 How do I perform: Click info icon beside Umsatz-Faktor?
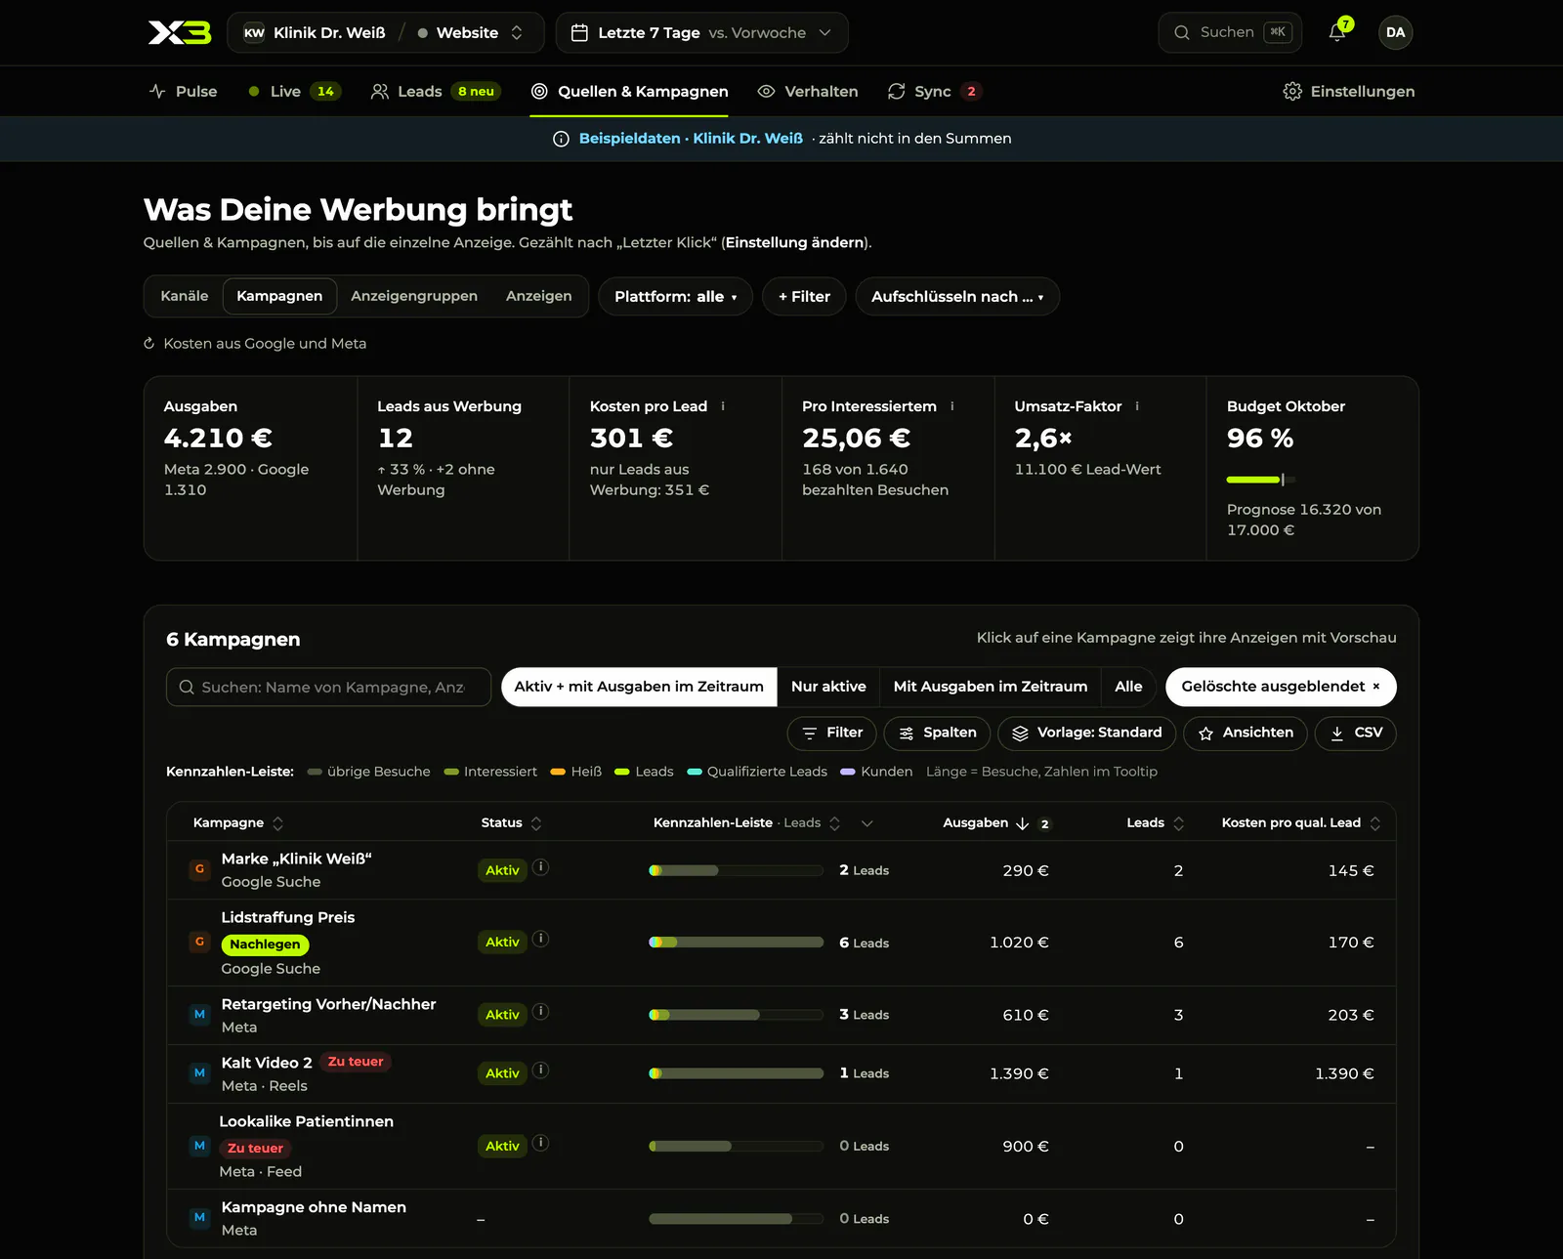[1137, 406]
